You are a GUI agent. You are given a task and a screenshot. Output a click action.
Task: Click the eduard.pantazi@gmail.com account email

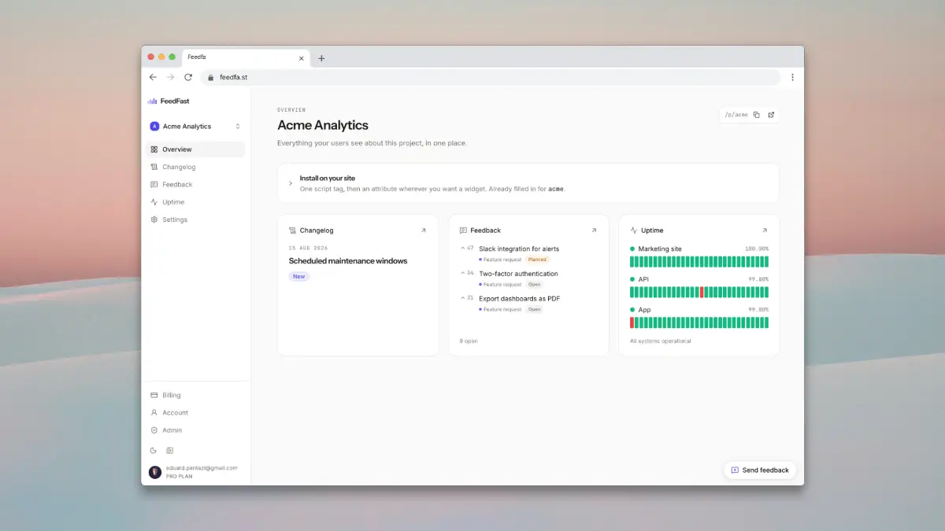point(202,468)
